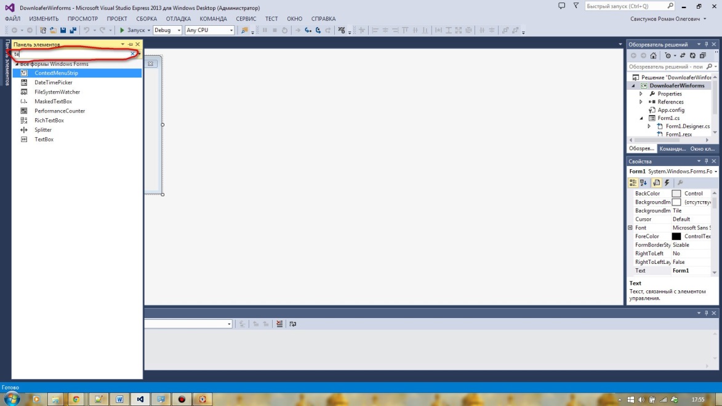This screenshot has height=406, width=722.
Task: Click Clear All icon in output panel
Action: pyautogui.click(x=279, y=324)
